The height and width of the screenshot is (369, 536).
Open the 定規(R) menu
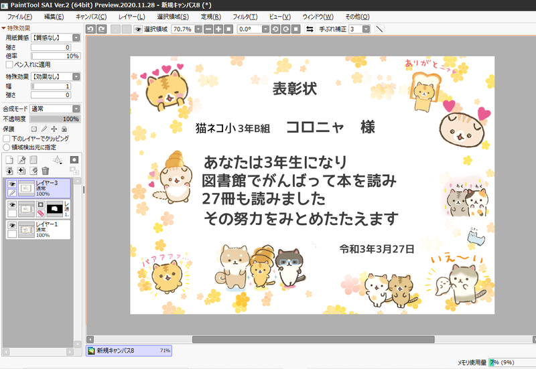[211, 17]
